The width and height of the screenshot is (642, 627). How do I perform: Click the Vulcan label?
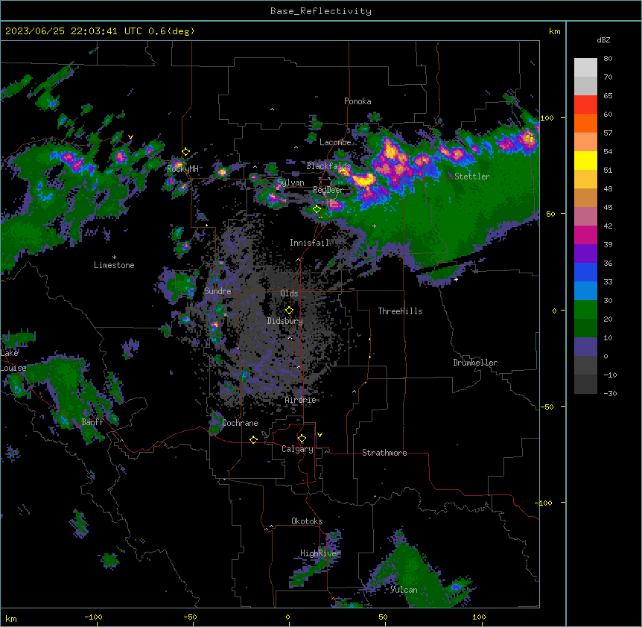point(404,590)
